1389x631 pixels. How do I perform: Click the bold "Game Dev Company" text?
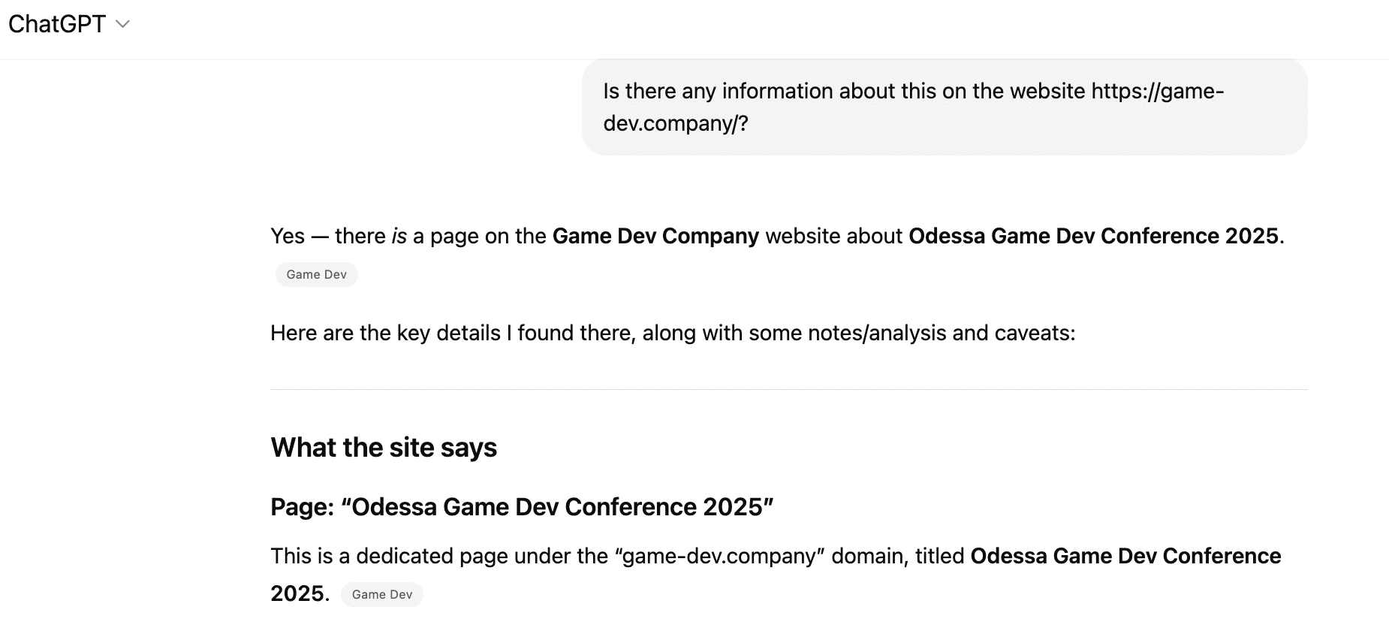point(655,236)
